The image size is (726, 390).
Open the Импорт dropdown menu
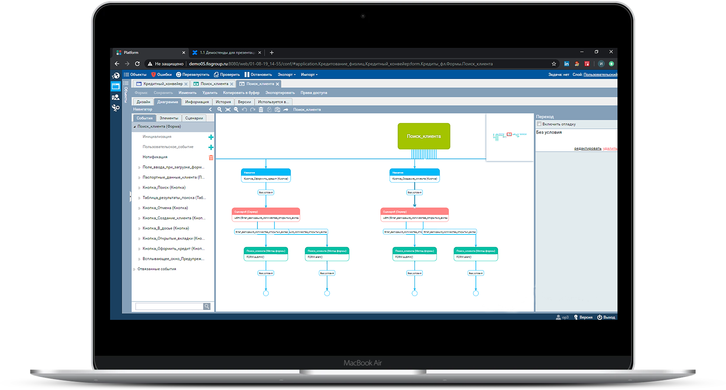pos(309,75)
